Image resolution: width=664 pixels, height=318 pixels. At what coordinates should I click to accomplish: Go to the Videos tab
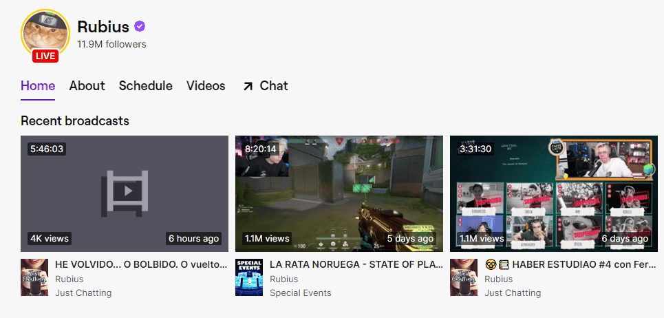206,86
